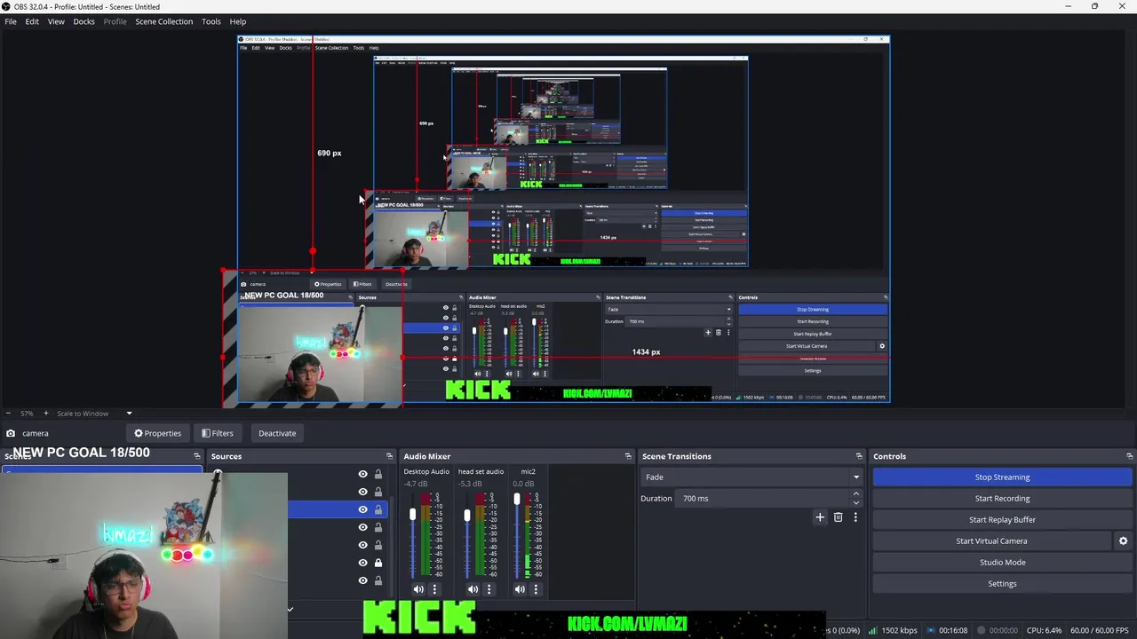The width and height of the screenshot is (1137, 639).
Task: Open the Scene Collection menu
Action: [163, 21]
